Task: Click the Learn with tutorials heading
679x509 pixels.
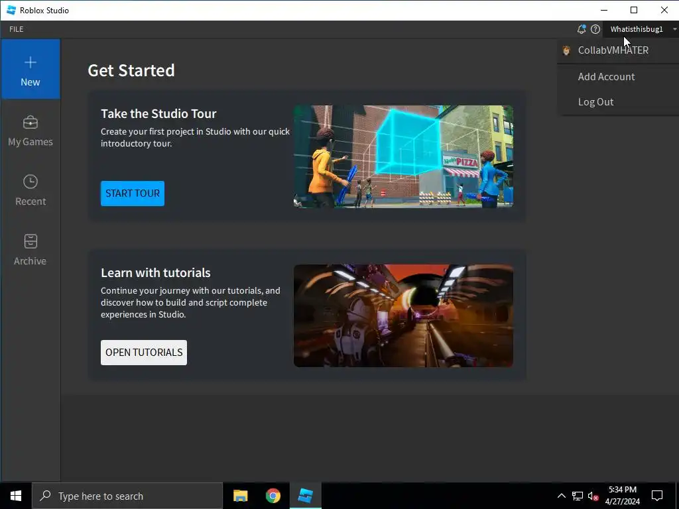Action: 155,272
